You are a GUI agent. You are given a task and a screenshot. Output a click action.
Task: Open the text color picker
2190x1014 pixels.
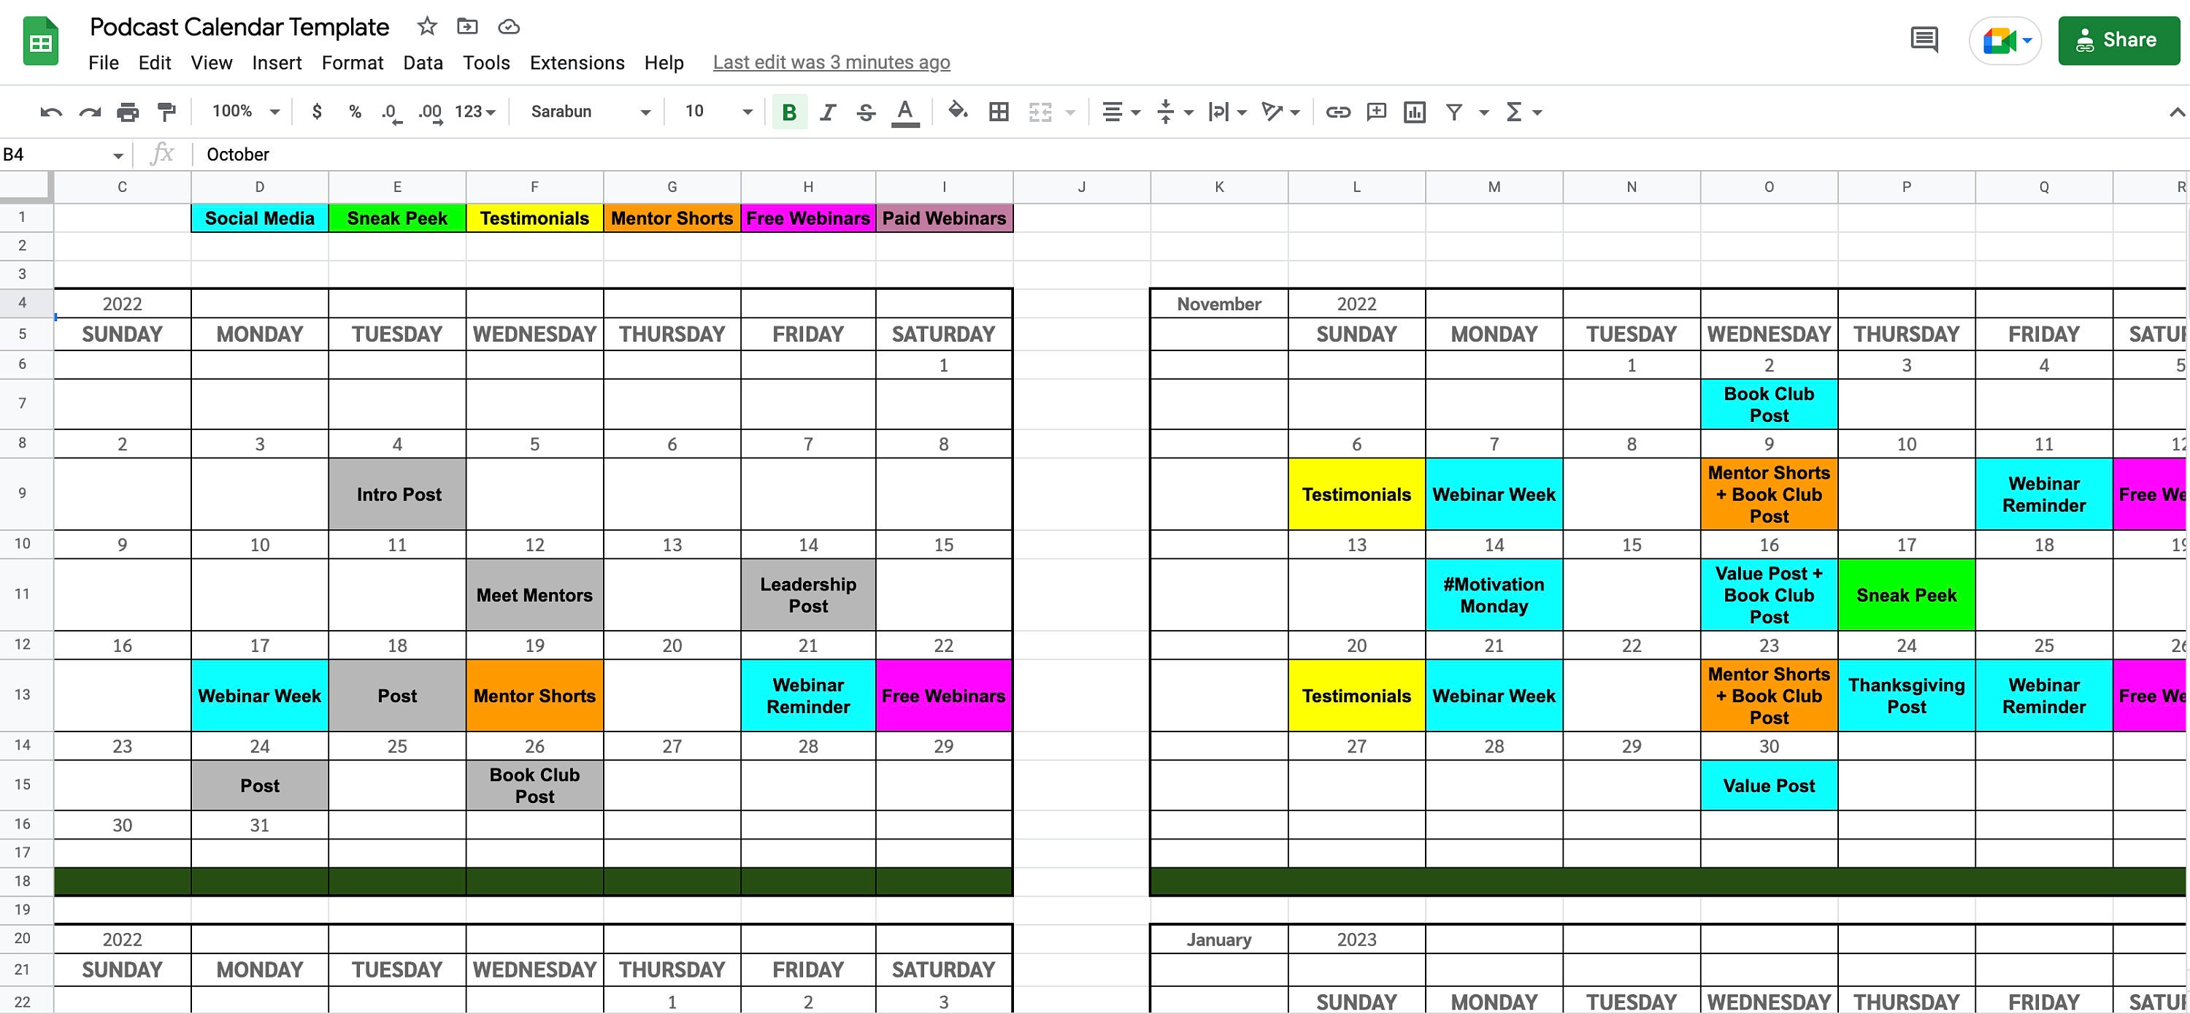[x=905, y=112]
